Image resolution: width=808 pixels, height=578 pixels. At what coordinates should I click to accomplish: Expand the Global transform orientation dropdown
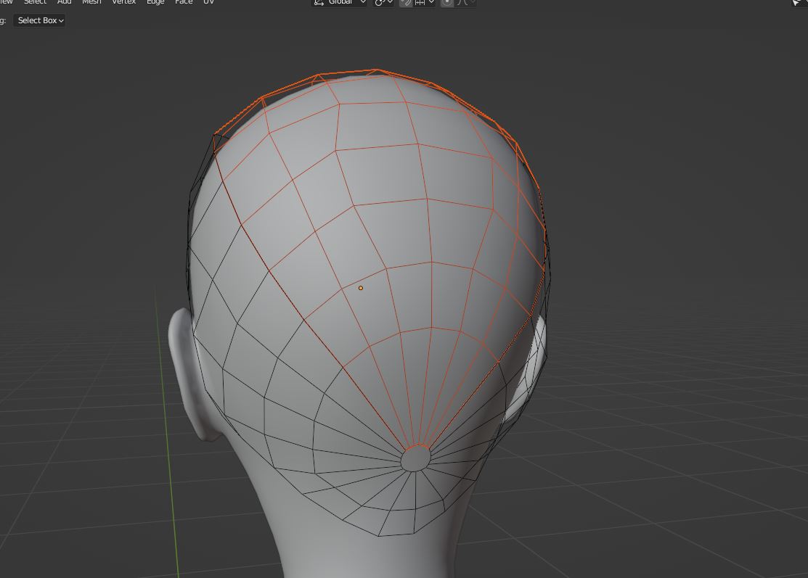(x=340, y=2)
